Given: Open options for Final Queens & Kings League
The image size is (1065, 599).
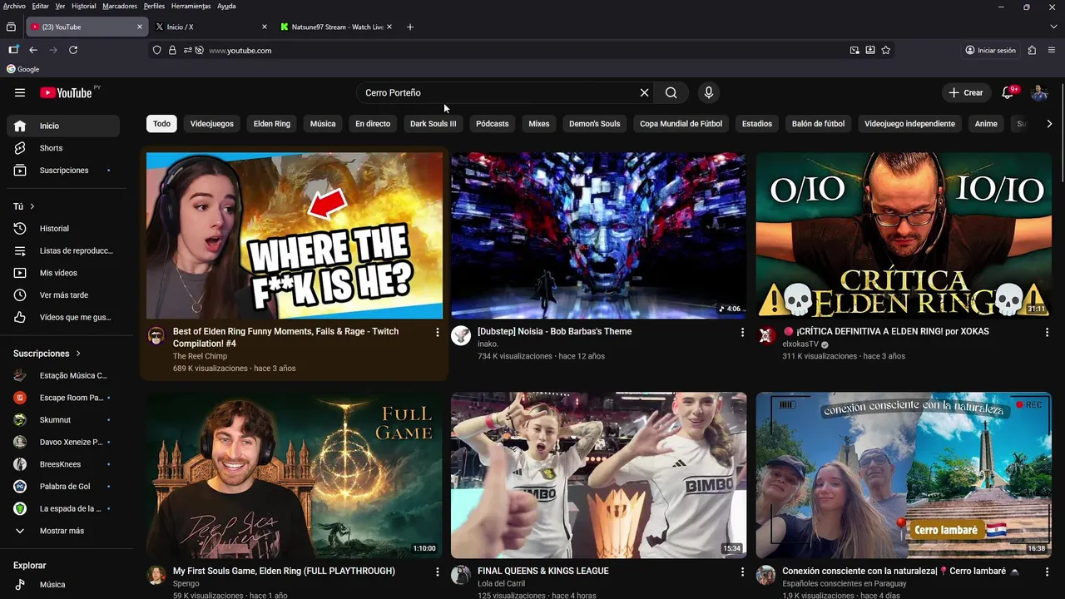Looking at the screenshot, I should point(742,572).
